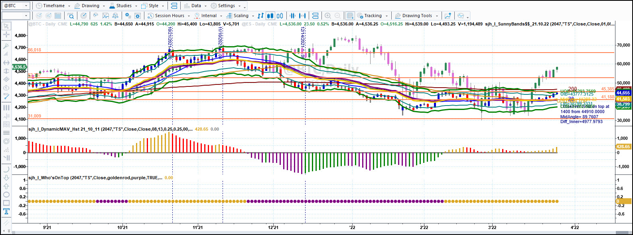Pick the horizontal double-arrow drawing tool
Image resolution: width=633 pixels, height=235 pixels.
click(6, 63)
